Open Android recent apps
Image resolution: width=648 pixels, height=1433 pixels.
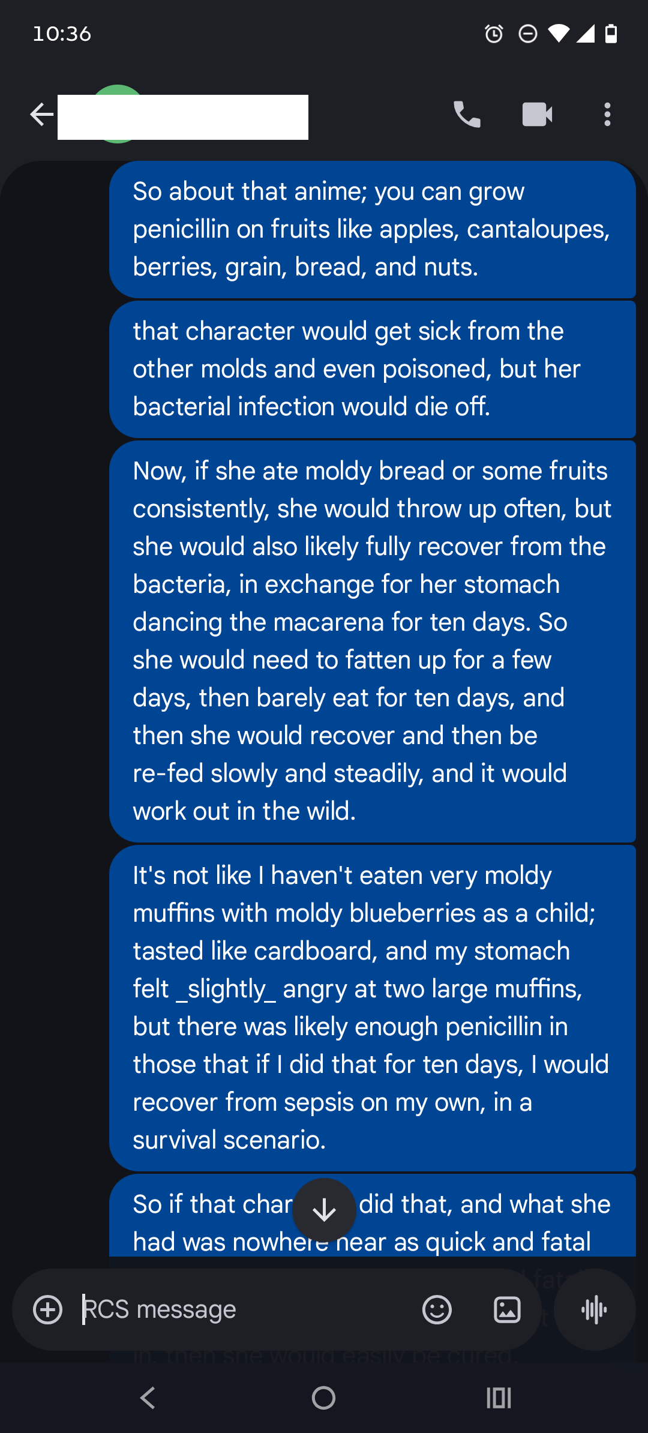click(x=499, y=1398)
